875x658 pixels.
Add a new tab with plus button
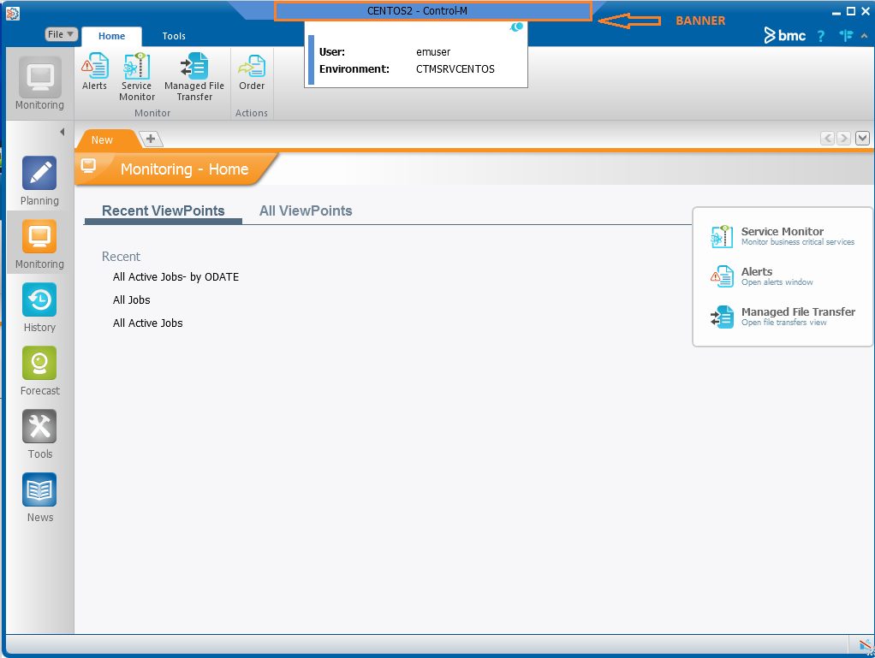point(150,139)
